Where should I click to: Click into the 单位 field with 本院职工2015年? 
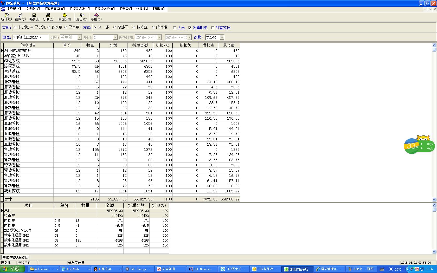click(x=30, y=37)
